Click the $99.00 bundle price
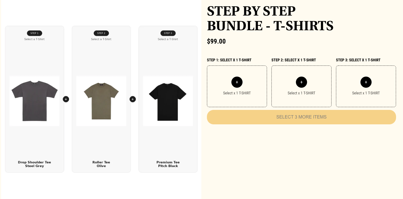The width and height of the screenshot is (403, 199). pyautogui.click(x=216, y=41)
